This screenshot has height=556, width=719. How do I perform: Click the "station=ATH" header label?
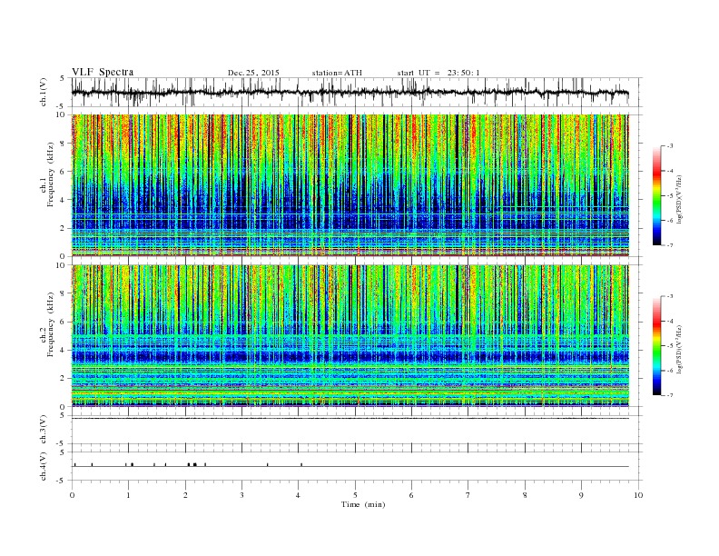337,73
